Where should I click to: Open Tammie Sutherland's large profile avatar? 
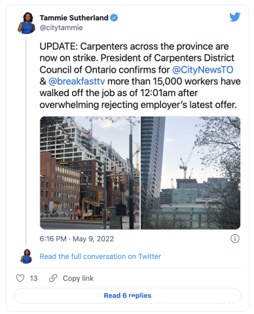tap(27, 23)
